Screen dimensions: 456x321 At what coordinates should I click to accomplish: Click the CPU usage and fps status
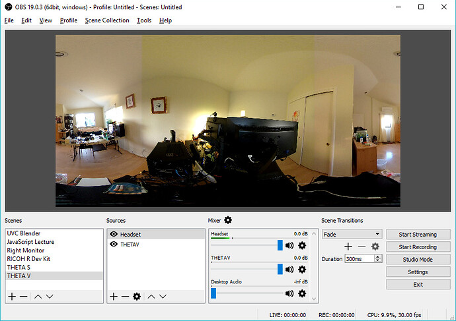tap(394, 315)
